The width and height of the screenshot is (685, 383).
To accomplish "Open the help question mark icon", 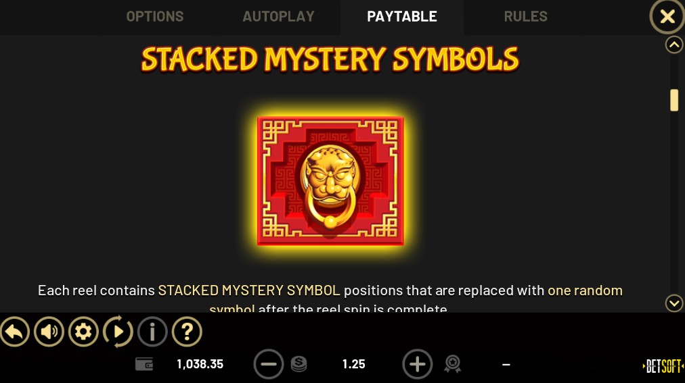I will (187, 332).
